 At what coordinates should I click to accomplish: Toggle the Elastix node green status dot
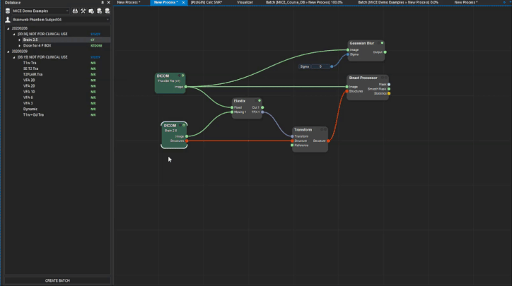260,101
